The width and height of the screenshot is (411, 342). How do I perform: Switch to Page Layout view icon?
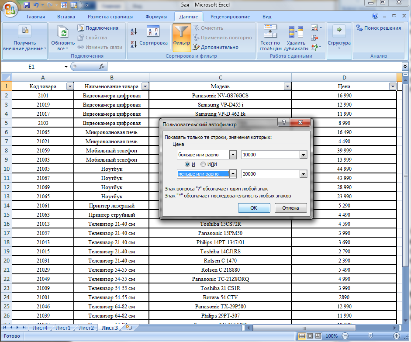point(310,336)
